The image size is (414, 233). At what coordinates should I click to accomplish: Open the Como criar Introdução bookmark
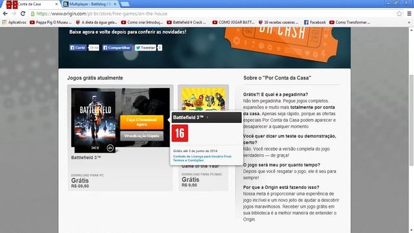click(x=142, y=23)
